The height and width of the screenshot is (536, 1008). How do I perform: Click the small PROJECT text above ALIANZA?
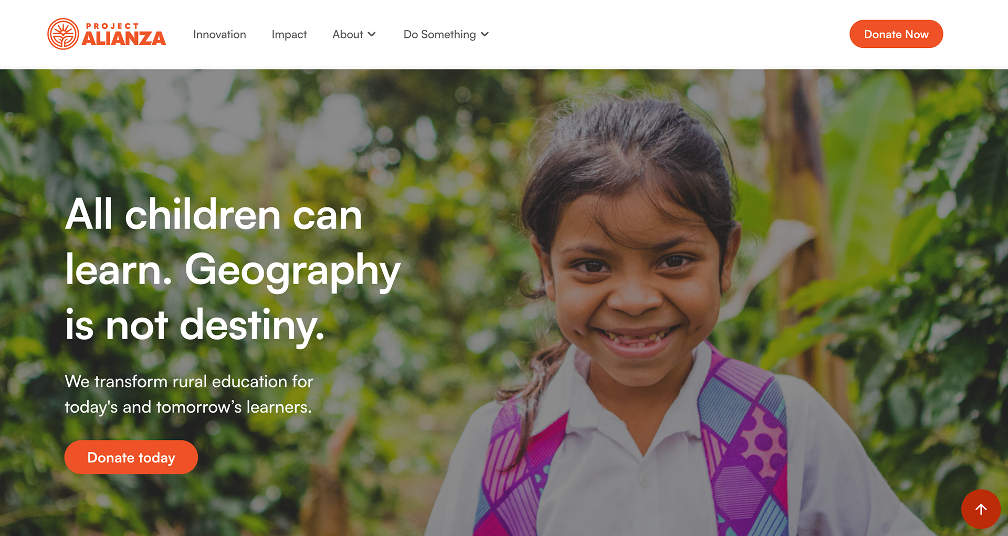[113, 26]
